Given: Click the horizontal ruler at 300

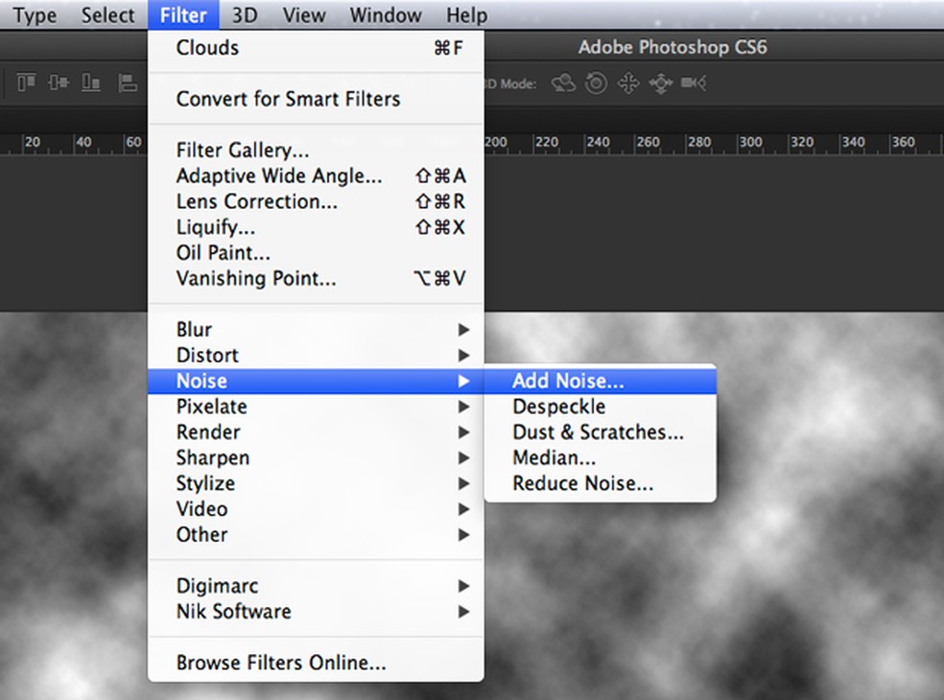Looking at the screenshot, I should pos(750,143).
